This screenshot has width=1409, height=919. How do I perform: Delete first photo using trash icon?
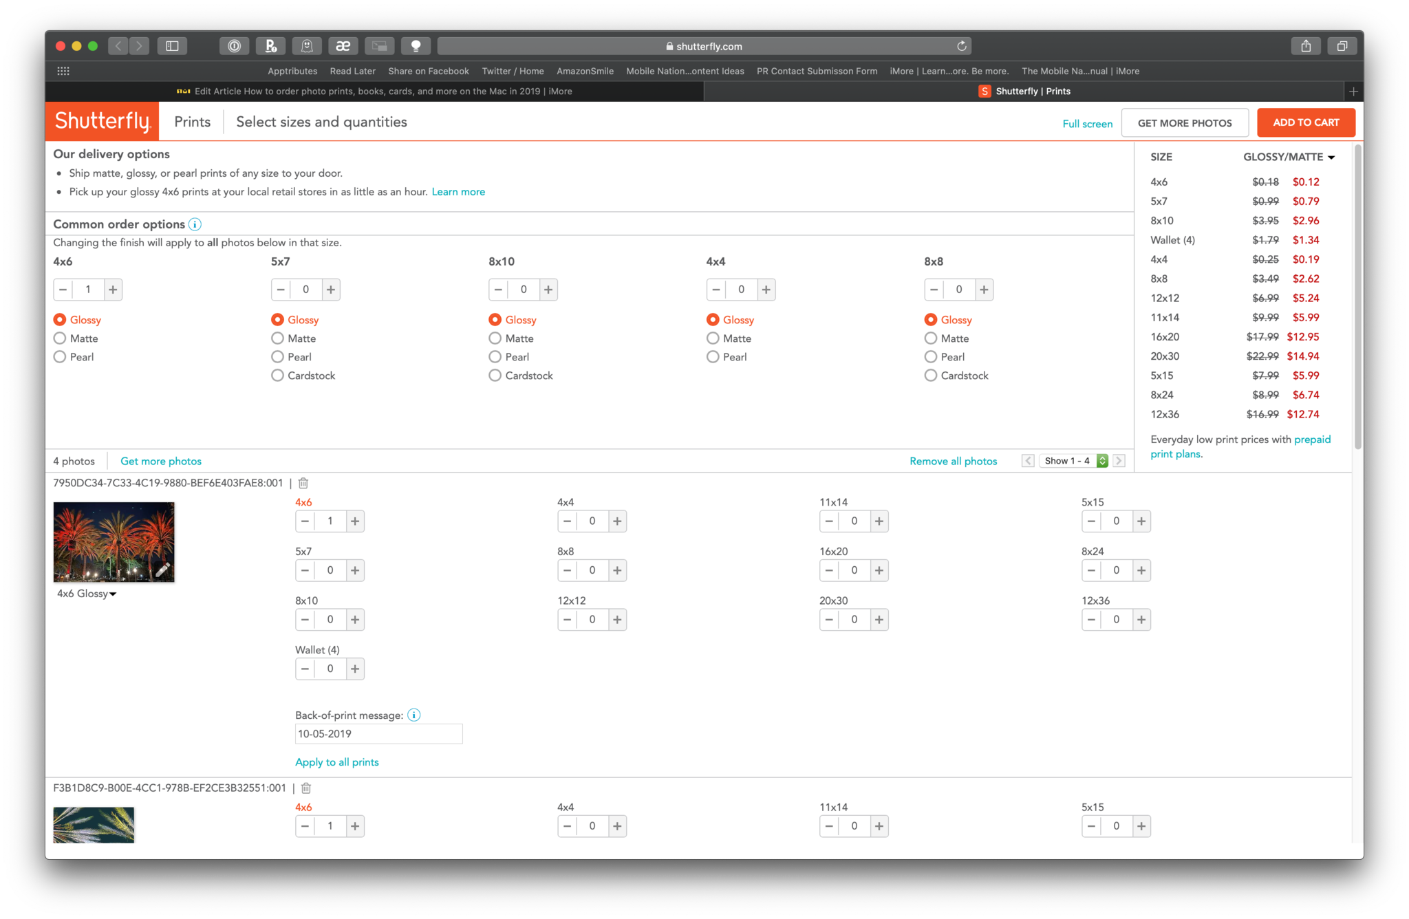(303, 483)
